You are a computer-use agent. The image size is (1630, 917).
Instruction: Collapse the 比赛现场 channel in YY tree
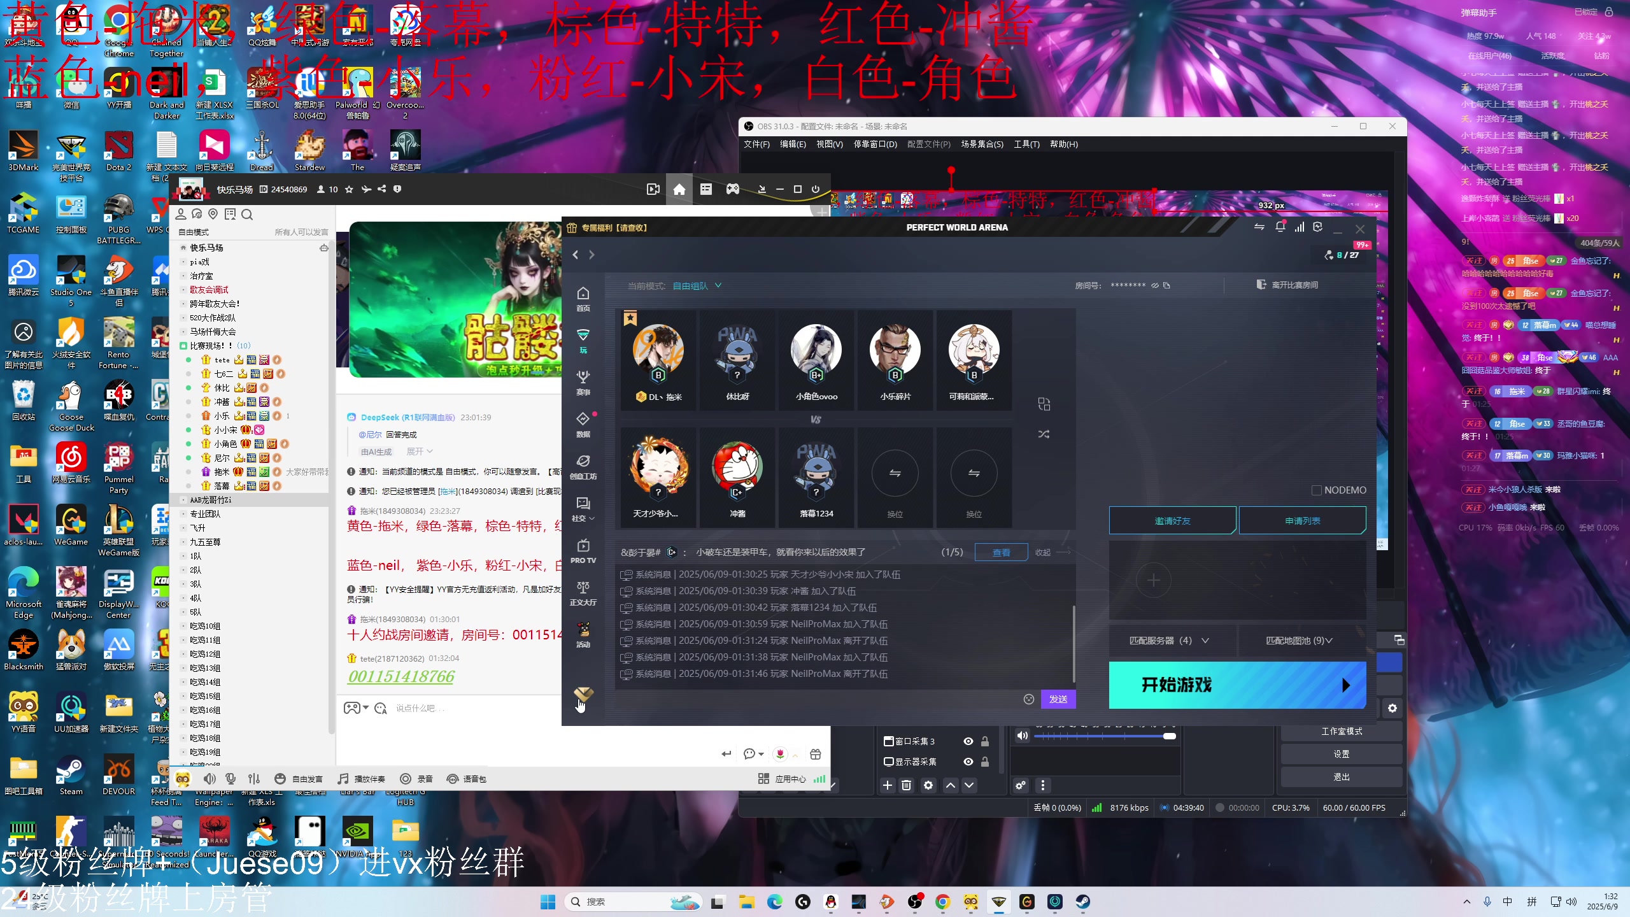coord(184,346)
